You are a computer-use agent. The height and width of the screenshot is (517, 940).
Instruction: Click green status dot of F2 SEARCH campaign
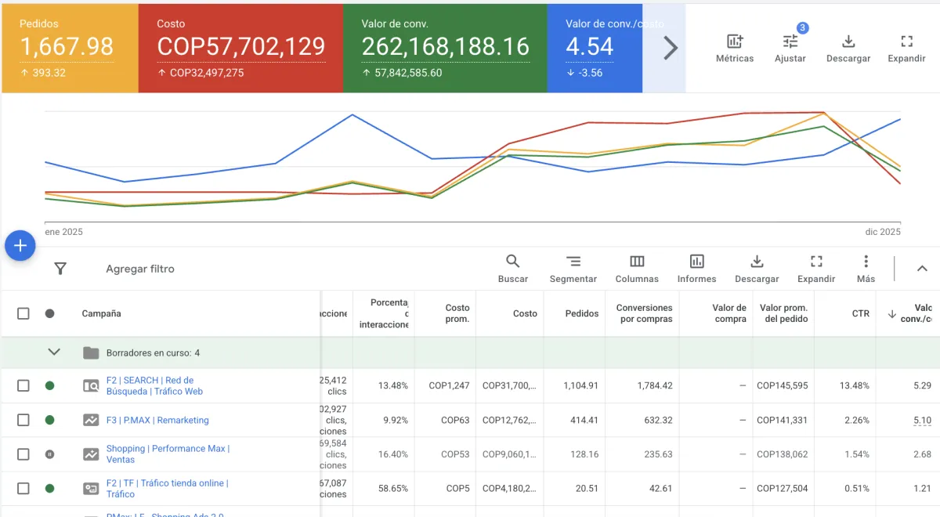click(49, 385)
